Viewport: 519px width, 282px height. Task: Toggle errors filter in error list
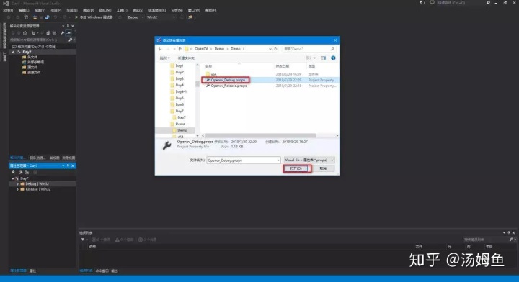point(101,240)
